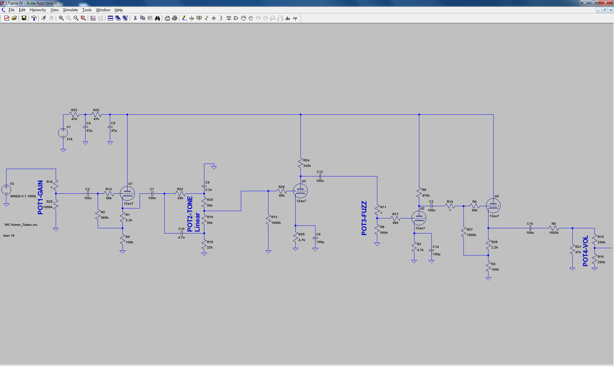Zoom to fit with the crossed magnifier
The height and width of the screenshot is (366, 614).
83,18
